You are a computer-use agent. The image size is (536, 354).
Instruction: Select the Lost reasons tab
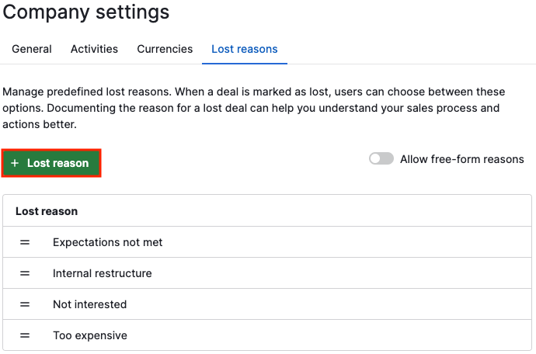[x=245, y=49]
